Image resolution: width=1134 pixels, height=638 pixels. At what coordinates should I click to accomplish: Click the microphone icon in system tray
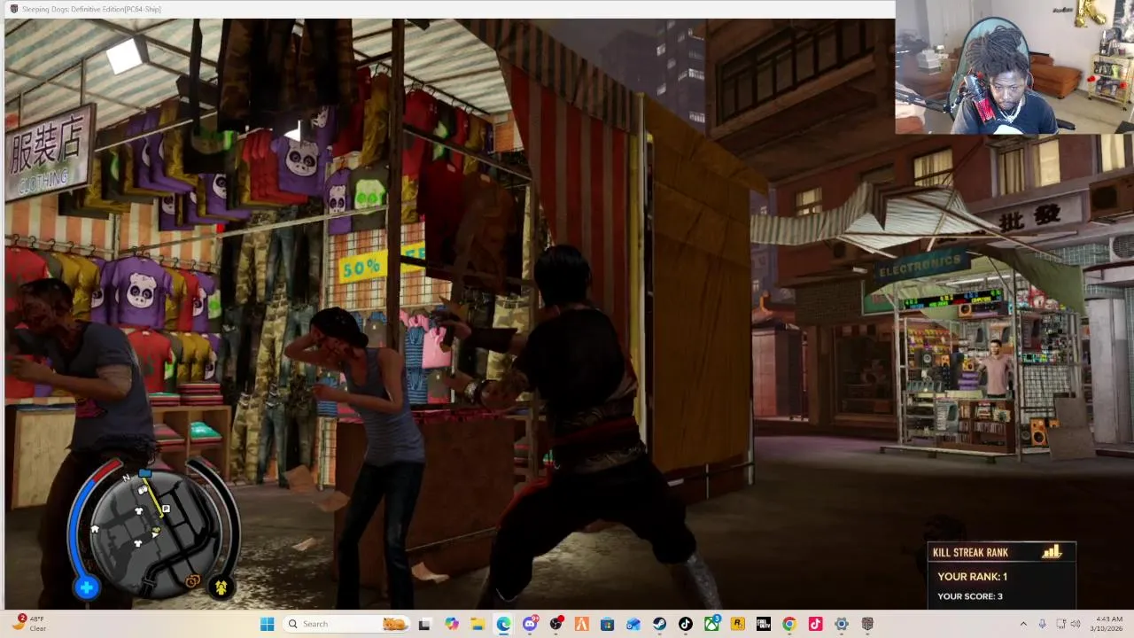(x=1042, y=624)
